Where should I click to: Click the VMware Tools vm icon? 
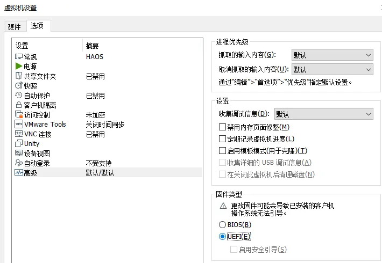19,124
